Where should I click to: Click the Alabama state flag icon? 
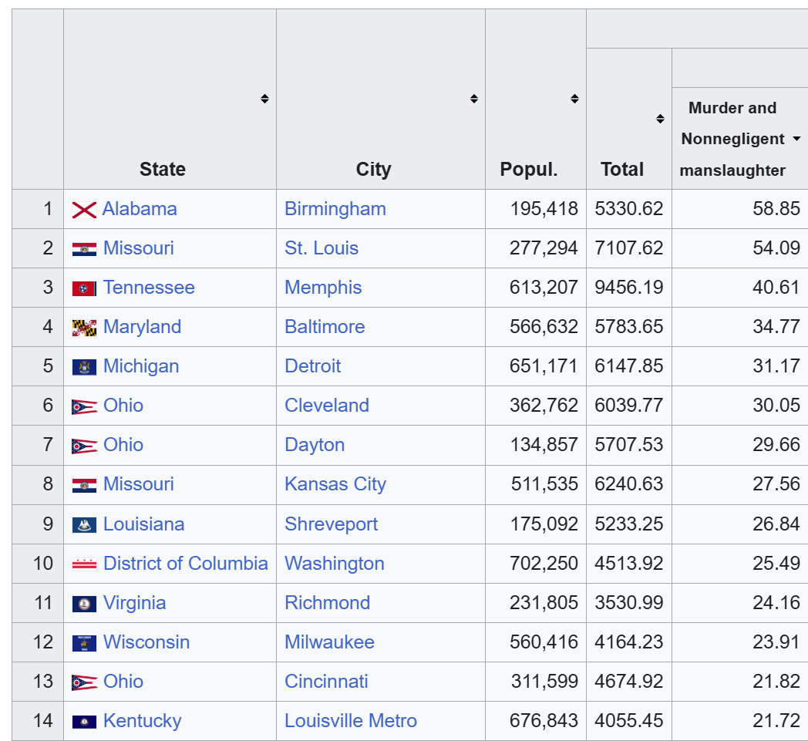click(x=84, y=210)
